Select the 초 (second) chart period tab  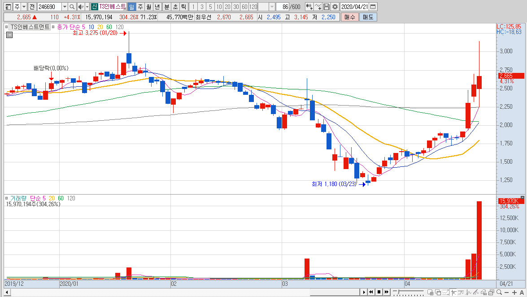point(175,7)
